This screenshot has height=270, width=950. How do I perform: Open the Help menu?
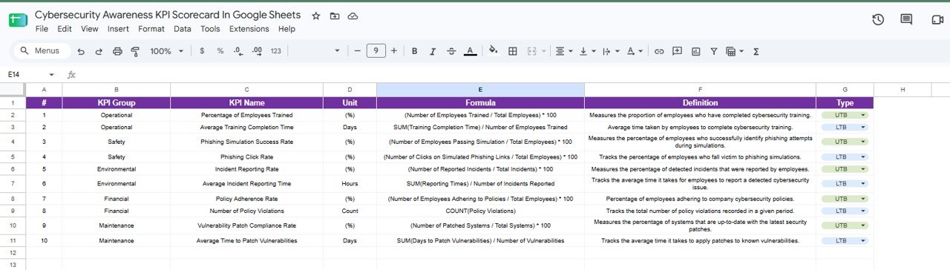(x=286, y=29)
